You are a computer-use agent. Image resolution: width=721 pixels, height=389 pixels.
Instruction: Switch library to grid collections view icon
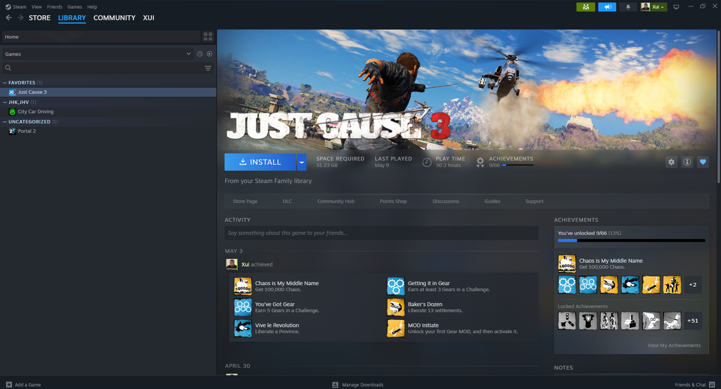[208, 37]
